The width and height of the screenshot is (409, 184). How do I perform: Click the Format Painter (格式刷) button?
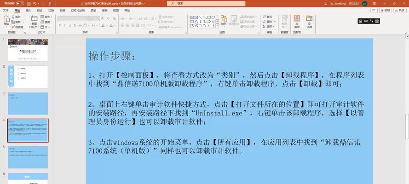pyautogui.click(x=17, y=27)
